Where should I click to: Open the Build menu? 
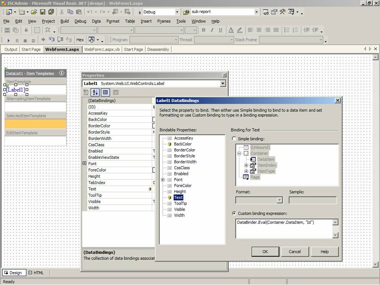tap(64, 21)
